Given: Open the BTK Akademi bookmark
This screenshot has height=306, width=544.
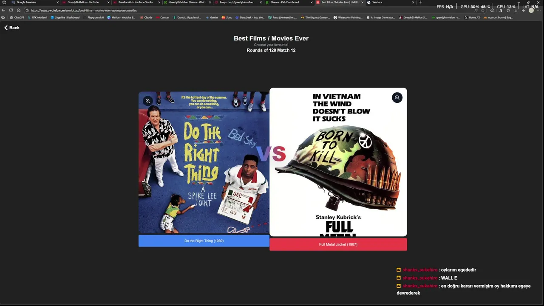Looking at the screenshot, I should click(x=37, y=17).
